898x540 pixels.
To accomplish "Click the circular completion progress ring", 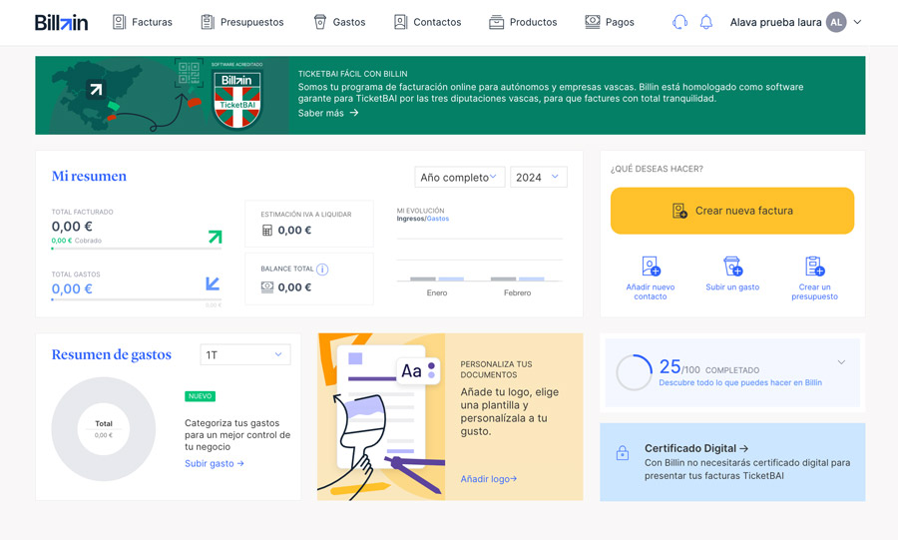I will click(634, 372).
